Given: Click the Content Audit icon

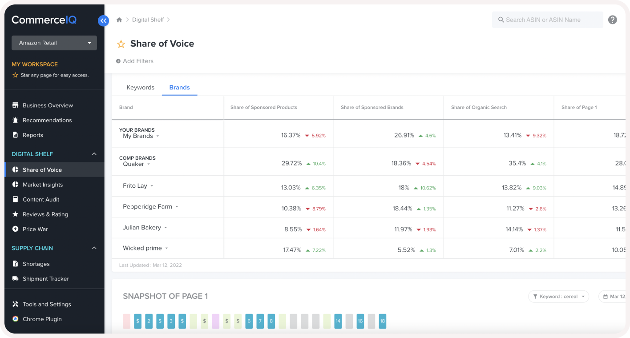Looking at the screenshot, I should click(15, 199).
